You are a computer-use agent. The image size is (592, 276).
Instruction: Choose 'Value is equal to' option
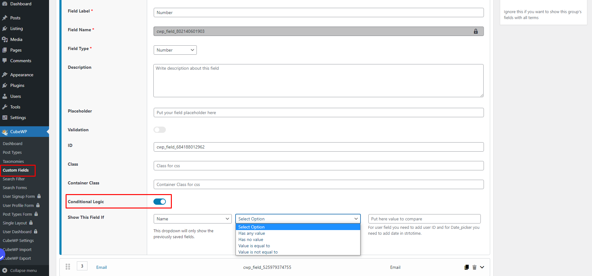pos(298,246)
